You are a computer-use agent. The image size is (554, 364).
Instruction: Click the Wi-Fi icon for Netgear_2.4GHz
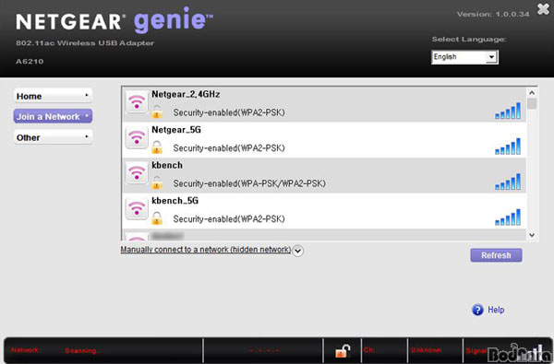pyautogui.click(x=137, y=102)
